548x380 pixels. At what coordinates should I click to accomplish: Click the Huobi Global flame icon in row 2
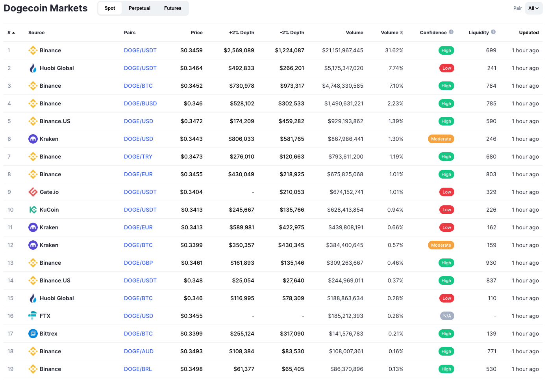point(33,68)
